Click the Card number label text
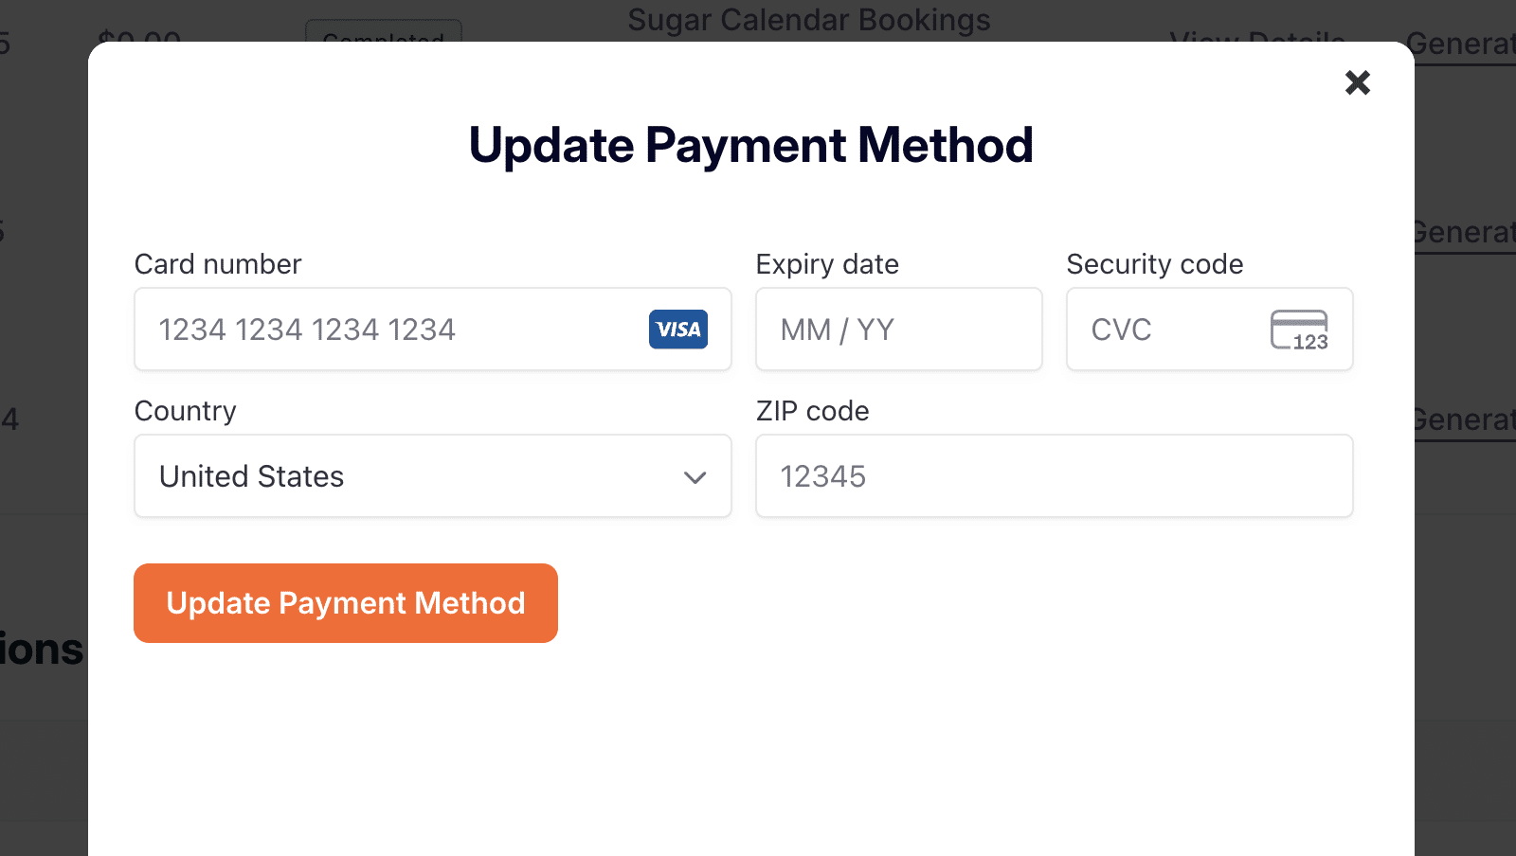Viewport: 1516px width, 856px height. (218, 264)
